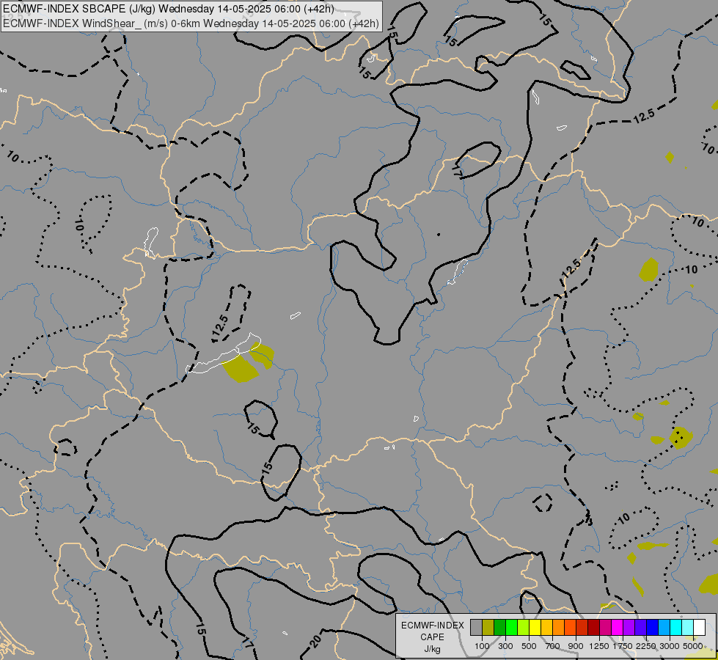Click the 700 tick value in legend
The height and width of the screenshot is (660, 718).
pyautogui.click(x=553, y=646)
